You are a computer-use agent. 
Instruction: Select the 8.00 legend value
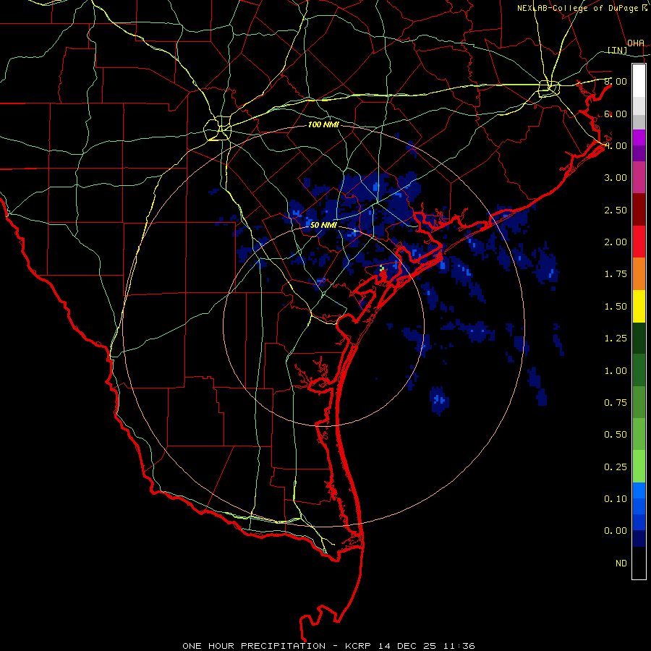click(616, 81)
